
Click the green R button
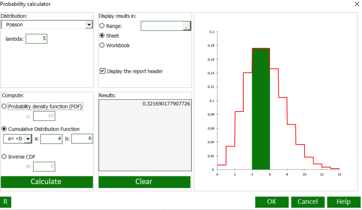coord(6,202)
